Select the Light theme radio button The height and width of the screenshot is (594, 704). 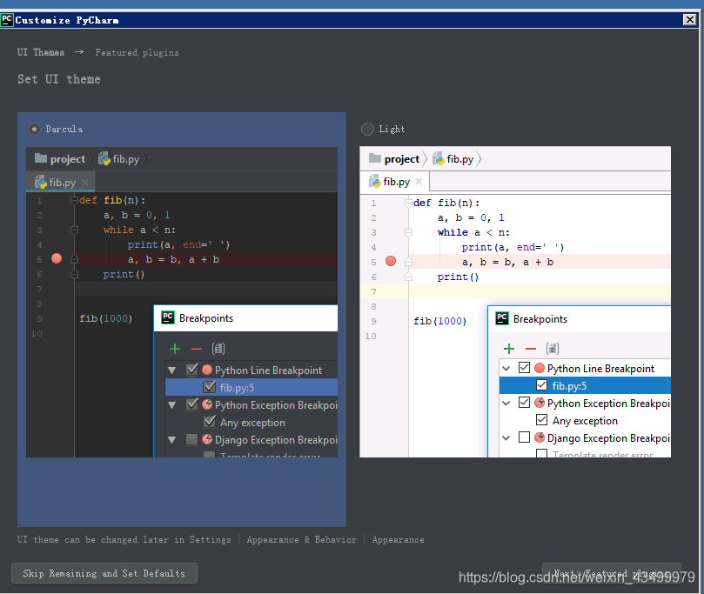click(x=367, y=130)
